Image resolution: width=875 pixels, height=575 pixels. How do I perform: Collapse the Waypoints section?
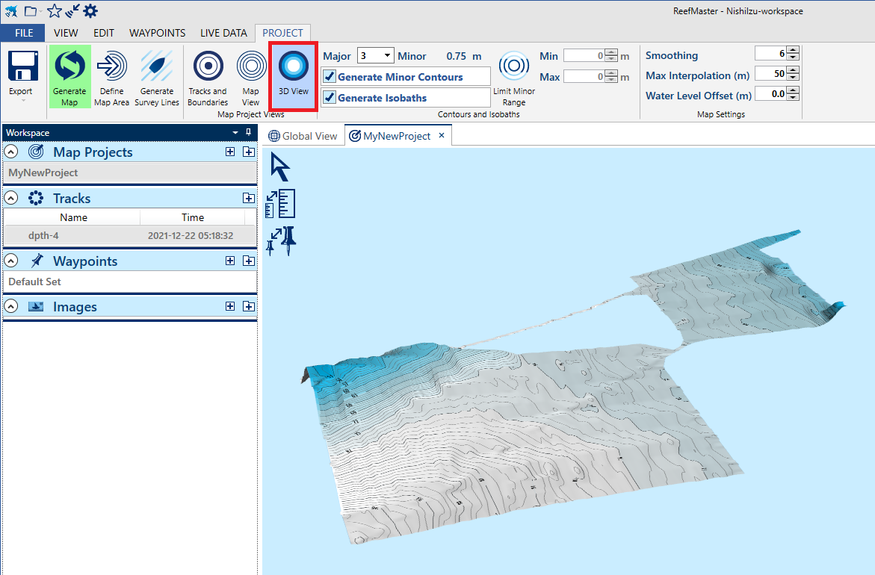click(11, 261)
